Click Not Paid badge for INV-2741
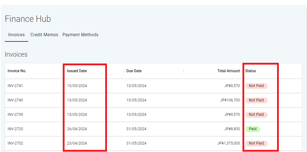The height and width of the screenshot is (152, 307). (256, 86)
